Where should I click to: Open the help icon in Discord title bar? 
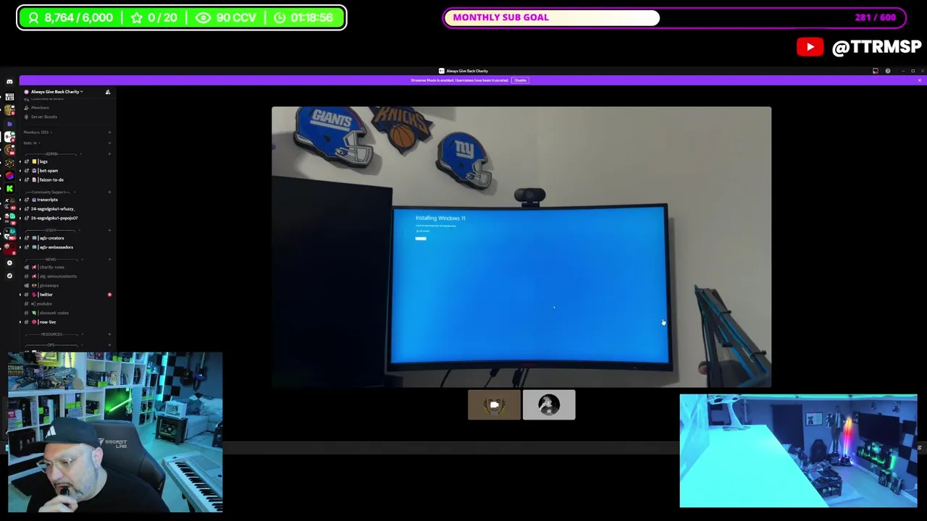(x=888, y=71)
